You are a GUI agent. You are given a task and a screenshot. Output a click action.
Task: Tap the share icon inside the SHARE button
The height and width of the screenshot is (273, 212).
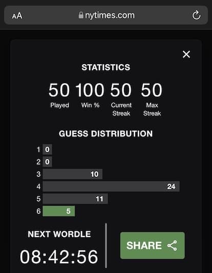tap(172, 245)
